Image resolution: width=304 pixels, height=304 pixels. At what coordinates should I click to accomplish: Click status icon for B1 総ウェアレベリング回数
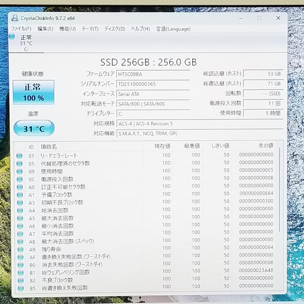[21, 273]
